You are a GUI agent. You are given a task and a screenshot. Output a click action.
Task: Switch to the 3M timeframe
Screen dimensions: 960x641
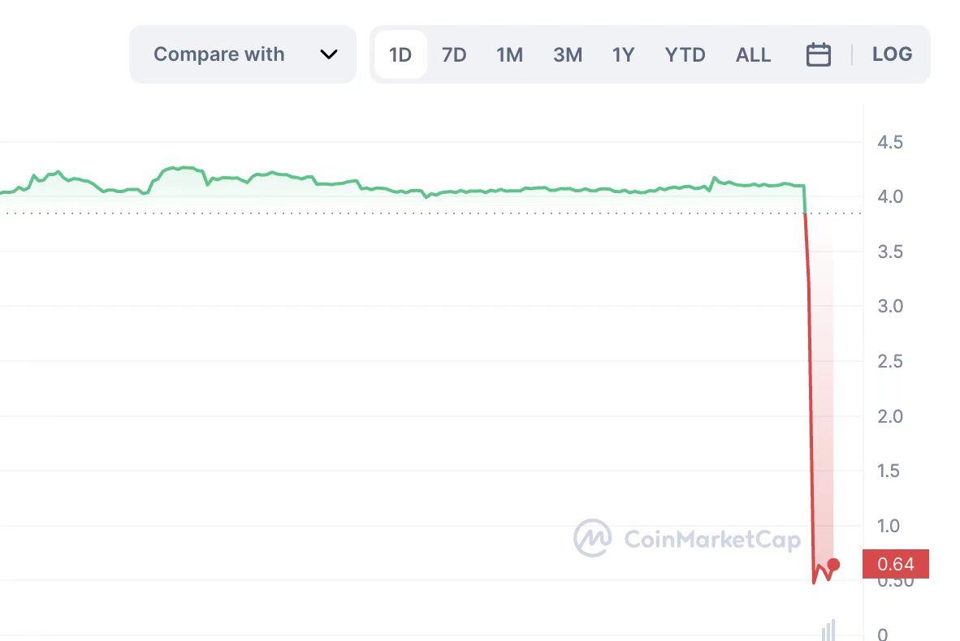tap(568, 54)
